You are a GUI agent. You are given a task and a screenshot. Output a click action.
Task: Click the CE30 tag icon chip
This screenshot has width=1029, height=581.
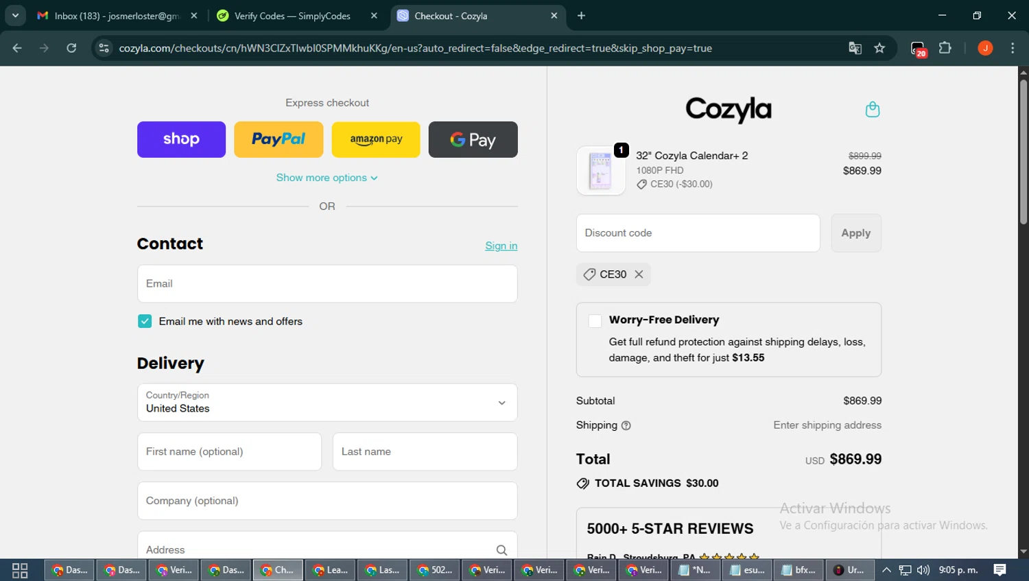coord(589,274)
